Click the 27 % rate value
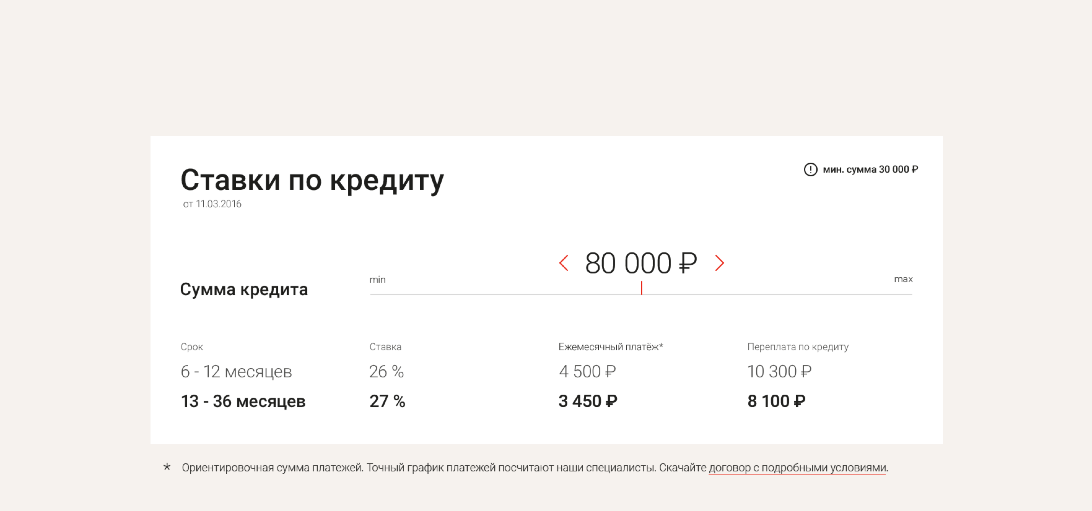This screenshot has width=1092, height=511. (x=387, y=401)
